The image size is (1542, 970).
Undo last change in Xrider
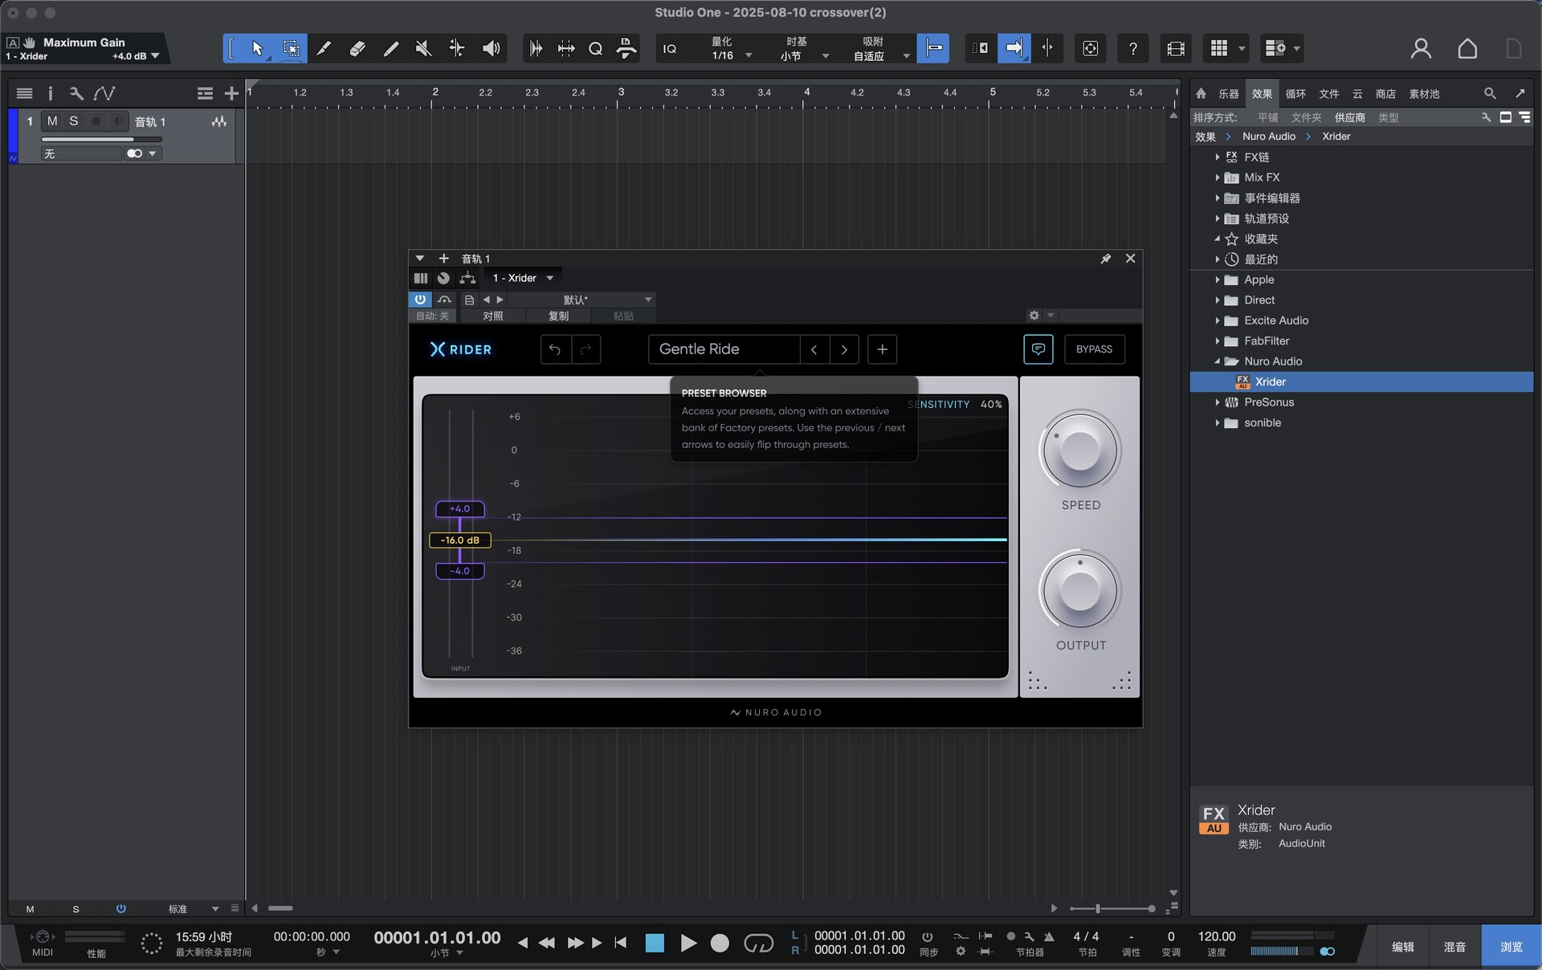pyautogui.click(x=555, y=349)
